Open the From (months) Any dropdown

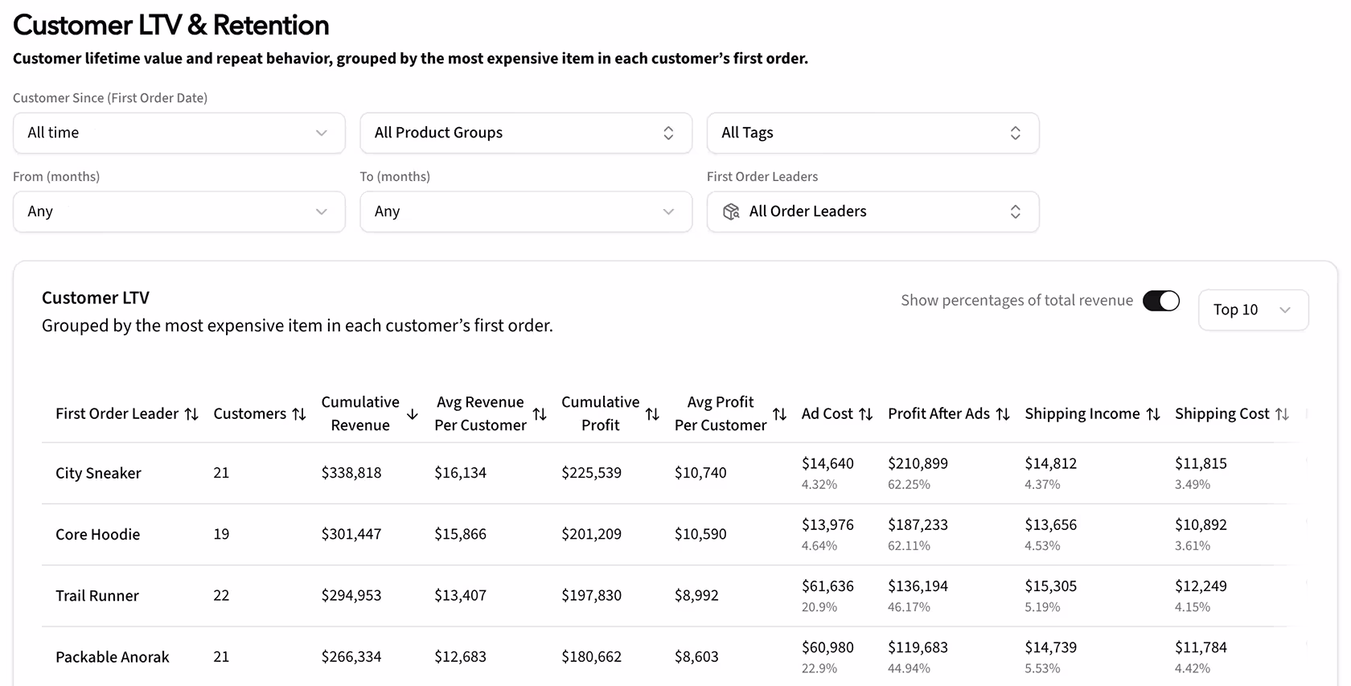pyautogui.click(x=179, y=212)
